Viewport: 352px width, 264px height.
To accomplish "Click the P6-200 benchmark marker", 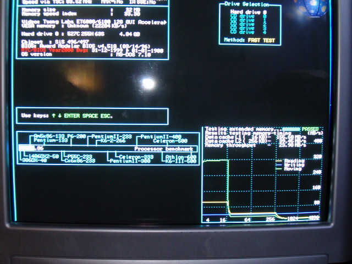I will [x=76, y=136].
